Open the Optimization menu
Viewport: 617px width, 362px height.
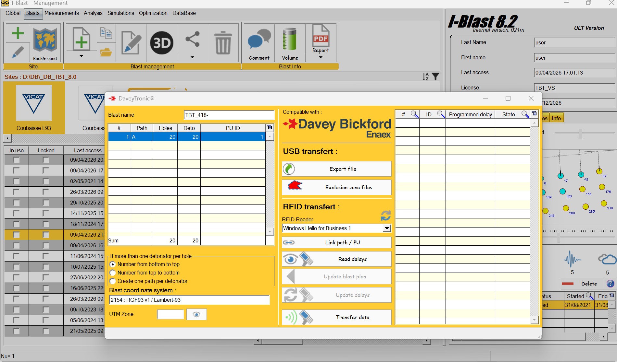153,13
